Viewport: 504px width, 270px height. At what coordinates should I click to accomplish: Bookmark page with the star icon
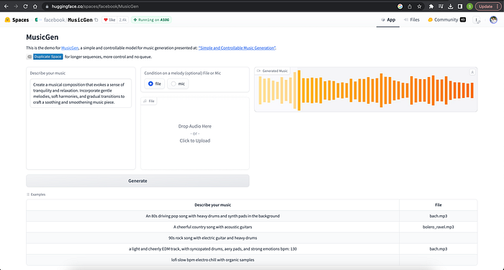[x=419, y=6]
